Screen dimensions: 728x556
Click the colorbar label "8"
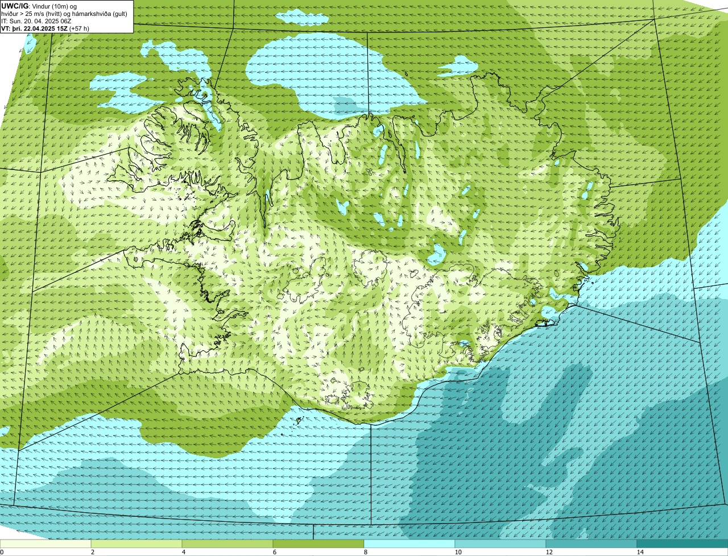(x=365, y=552)
